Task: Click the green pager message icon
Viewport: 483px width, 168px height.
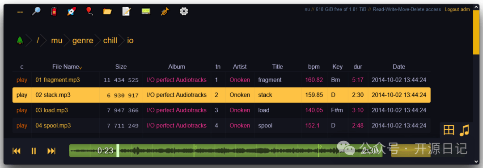Action: (x=146, y=12)
